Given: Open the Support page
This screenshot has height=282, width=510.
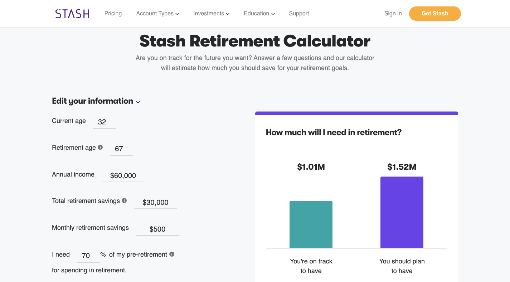Looking at the screenshot, I should point(299,14).
